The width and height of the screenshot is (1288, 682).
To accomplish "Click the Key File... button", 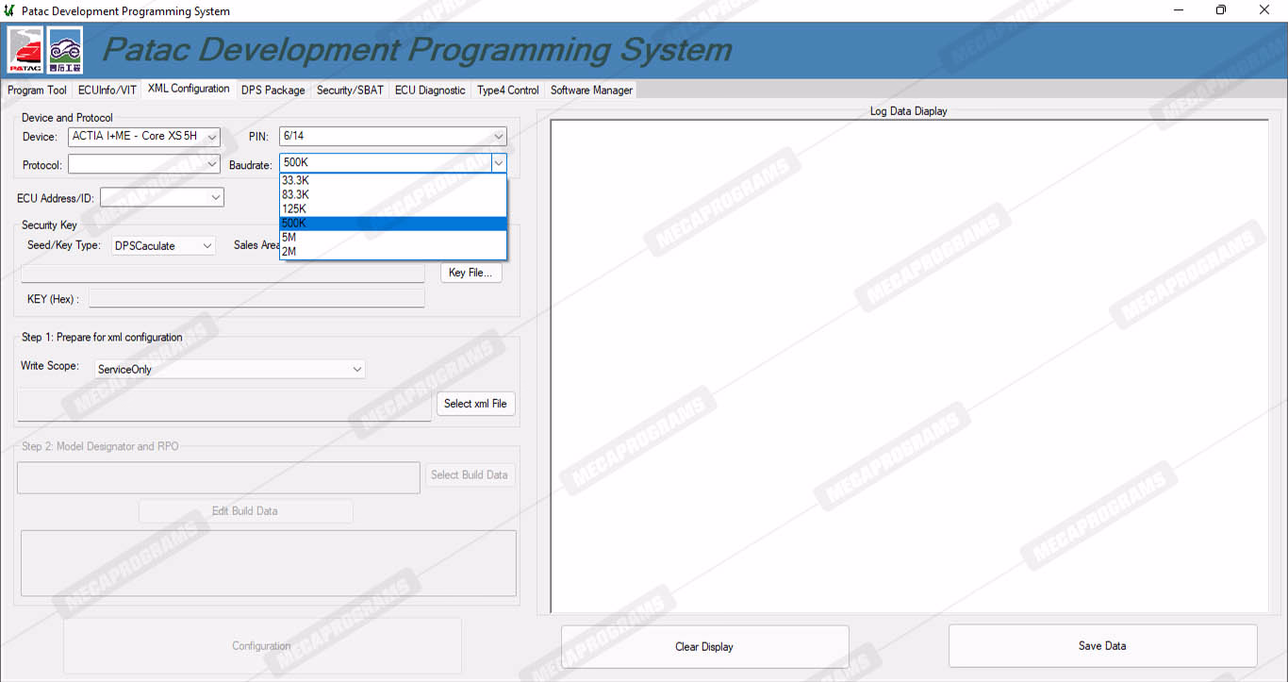I will (471, 273).
